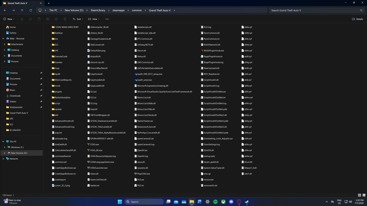Expand New Volume (D:) tree node

tap(4, 153)
